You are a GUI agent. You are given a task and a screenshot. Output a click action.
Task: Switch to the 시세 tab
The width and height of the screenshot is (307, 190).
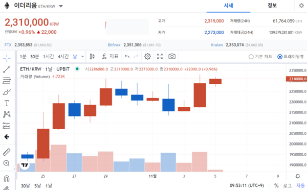tap(229, 6)
